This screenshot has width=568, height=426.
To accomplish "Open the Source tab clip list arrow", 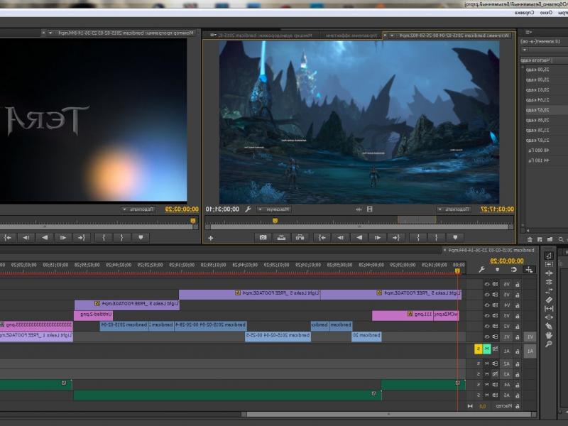I will tap(392, 35).
